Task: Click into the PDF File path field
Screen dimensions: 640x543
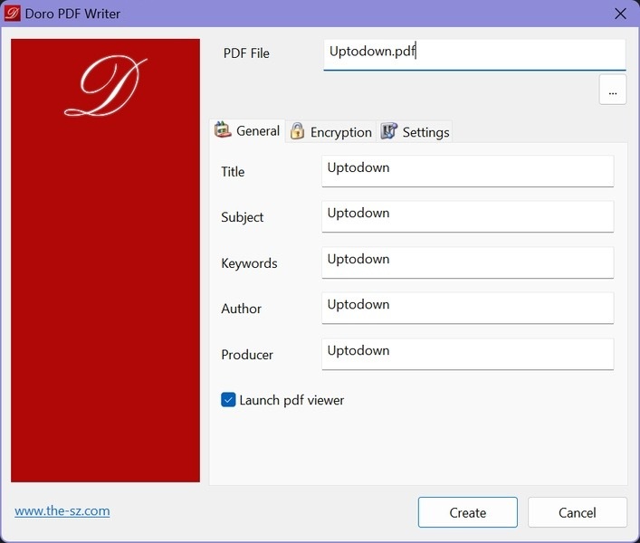Action: [473, 52]
